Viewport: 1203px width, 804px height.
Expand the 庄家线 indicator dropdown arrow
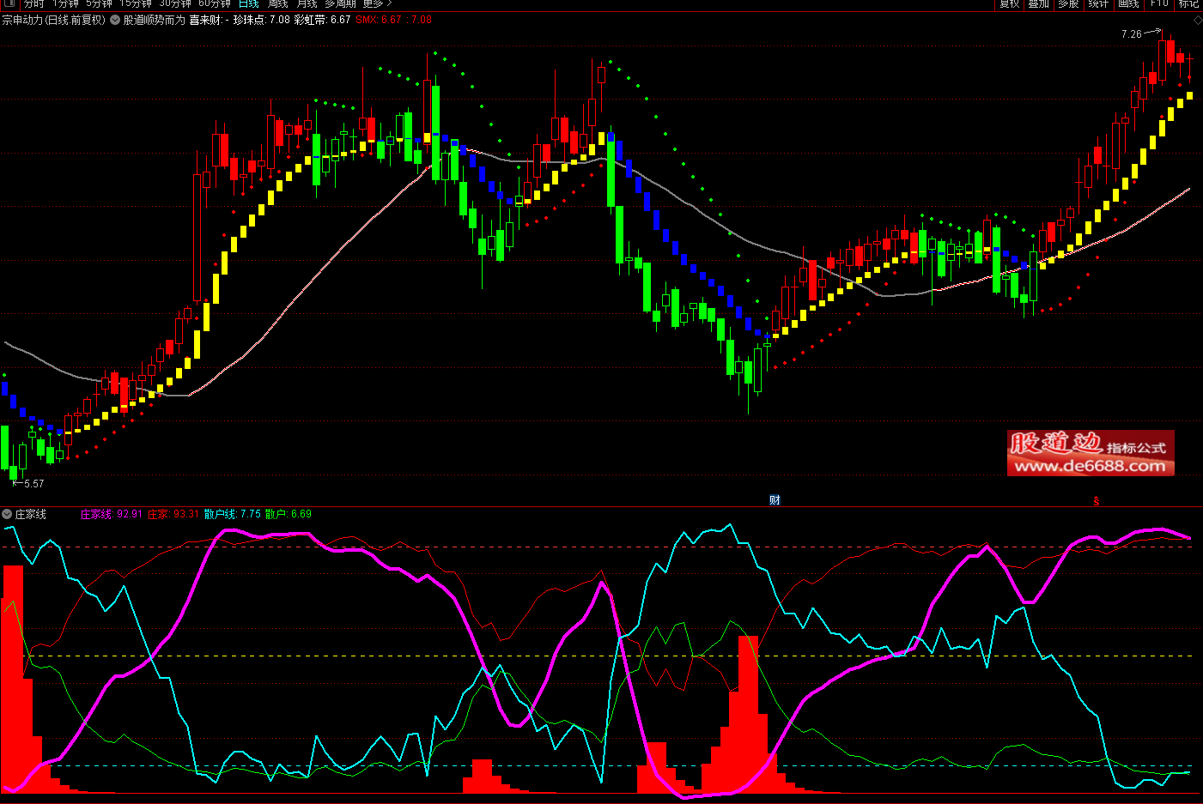7,514
